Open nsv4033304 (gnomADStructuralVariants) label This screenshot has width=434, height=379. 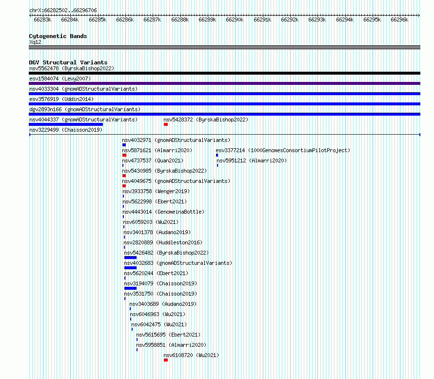click(x=83, y=89)
